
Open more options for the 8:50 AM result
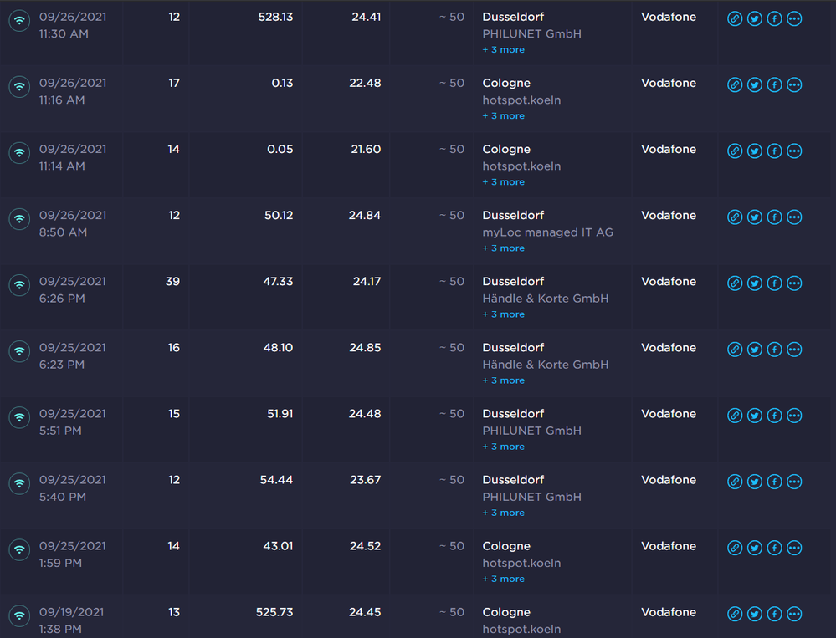pos(795,217)
